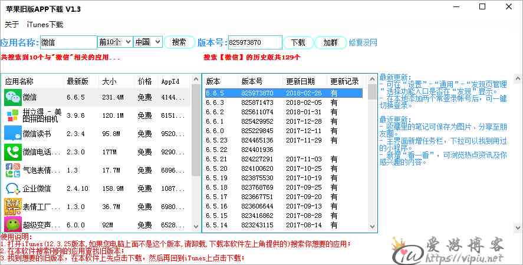The image size is (523, 265).
Task: Select version row 6.5.21
Action: click(x=284, y=160)
